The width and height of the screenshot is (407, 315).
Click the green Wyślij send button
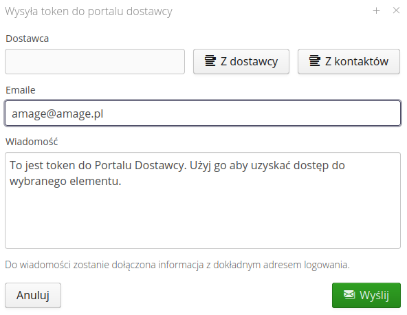[366, 295]
